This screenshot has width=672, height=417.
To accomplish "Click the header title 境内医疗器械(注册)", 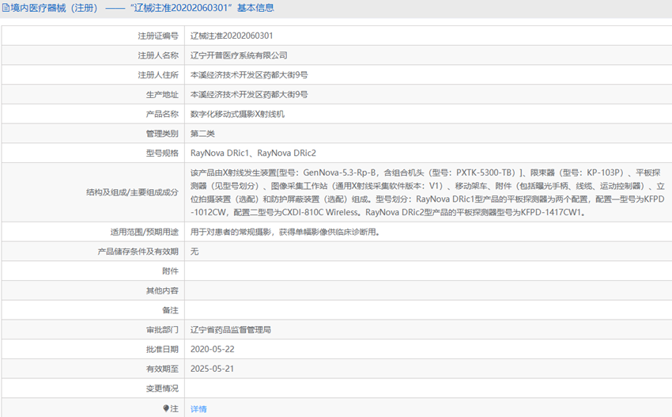I will [x=54, y=8].
